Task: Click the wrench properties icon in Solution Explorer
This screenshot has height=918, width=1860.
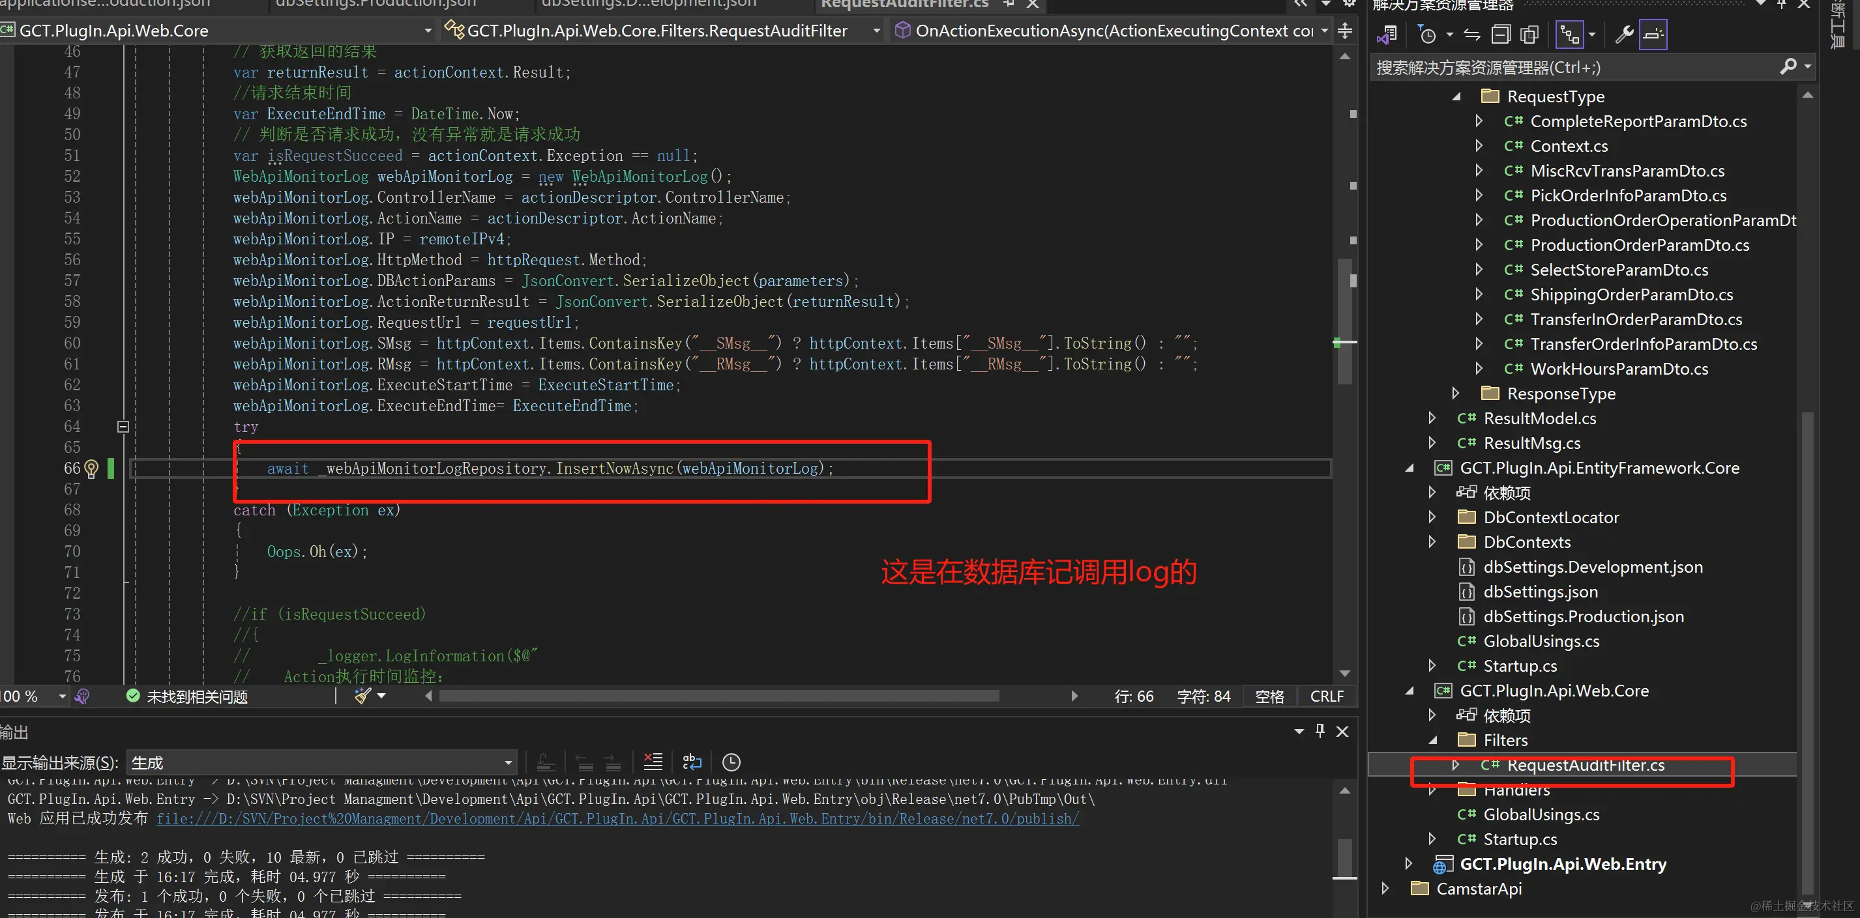Action: pos(1624,34)
